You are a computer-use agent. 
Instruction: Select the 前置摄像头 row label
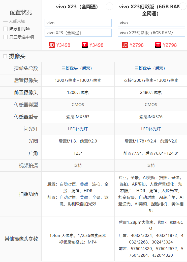[26, 93]
